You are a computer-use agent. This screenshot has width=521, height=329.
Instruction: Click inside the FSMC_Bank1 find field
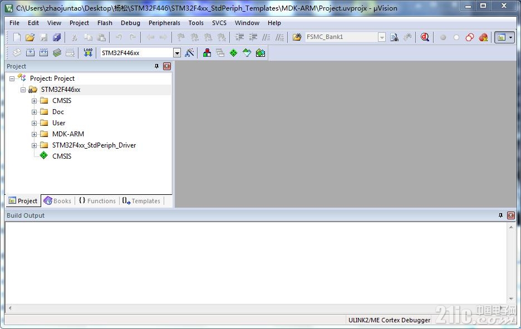pos(341,37)
